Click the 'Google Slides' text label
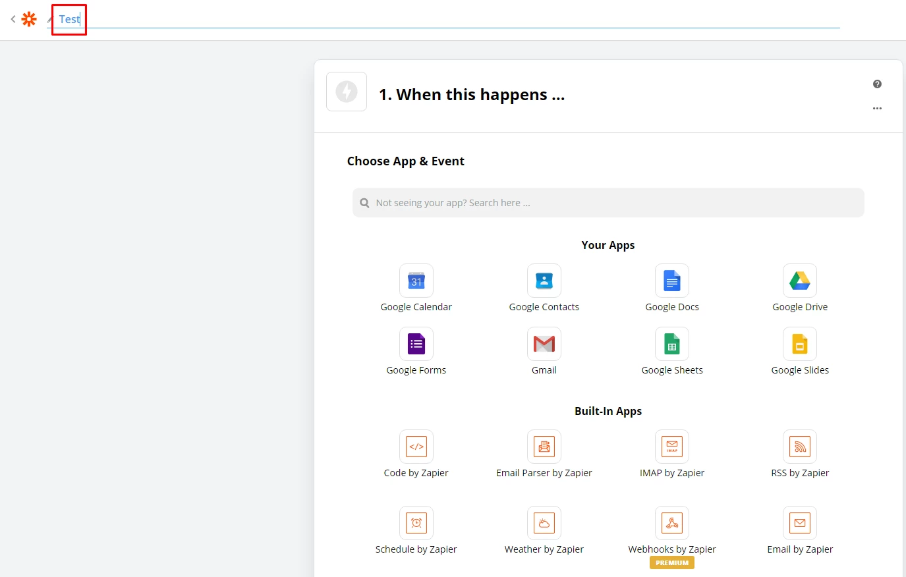Screen dimensions: 906x577 coord(800,370)
